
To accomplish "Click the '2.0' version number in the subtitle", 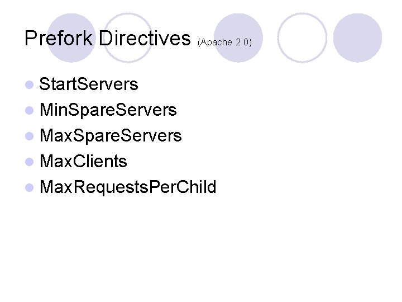I will (242, 42).
